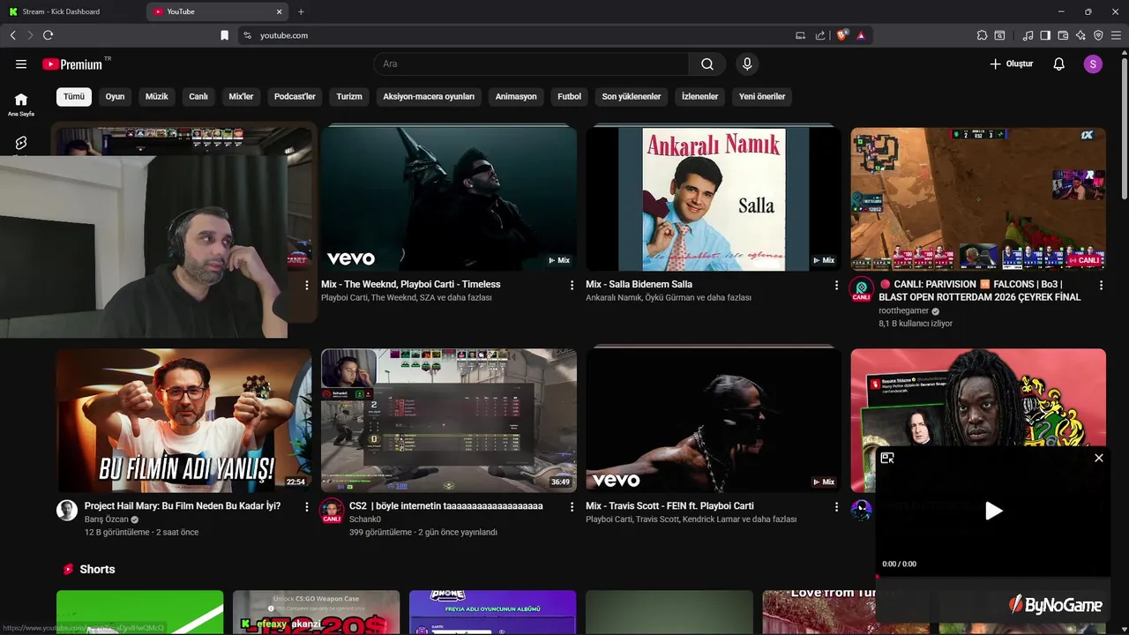Viewport: 1129px width, 635px height.
Task: Select the Mix'ler filter chip
Action: coord(241,96)
